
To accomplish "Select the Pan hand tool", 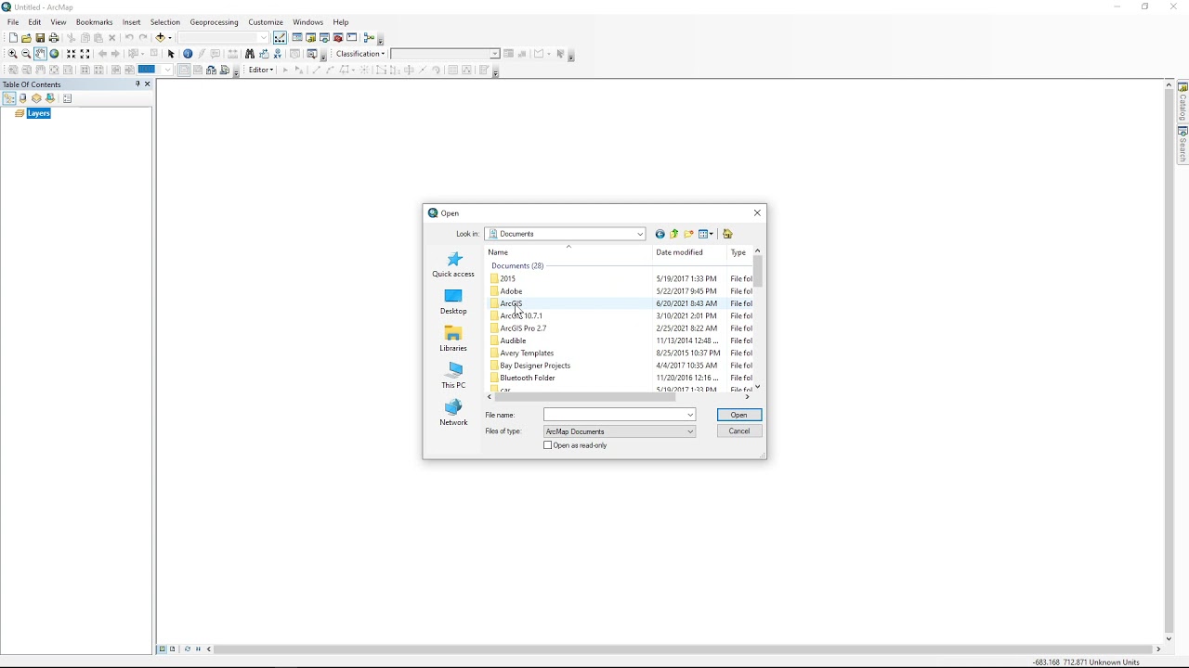I will (x=40, y=54).
